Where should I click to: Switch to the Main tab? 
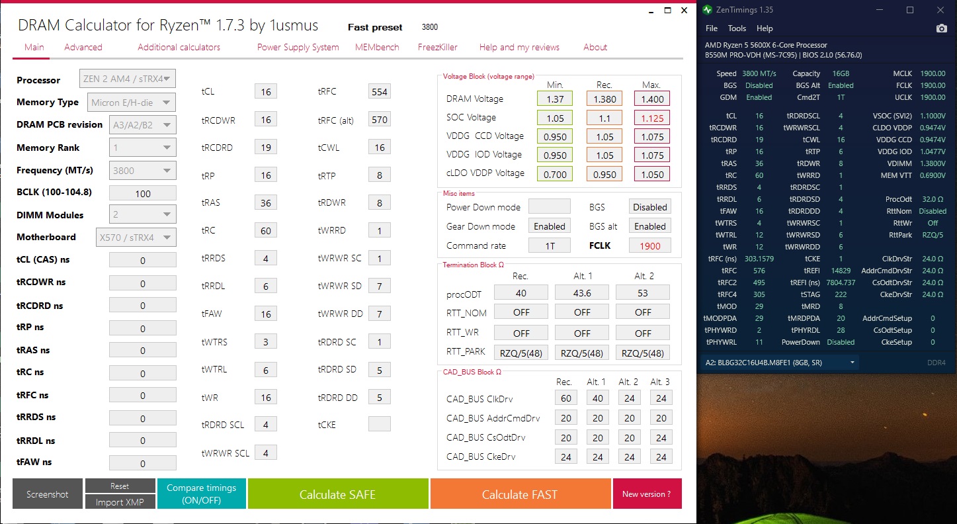tap(34, 47)
